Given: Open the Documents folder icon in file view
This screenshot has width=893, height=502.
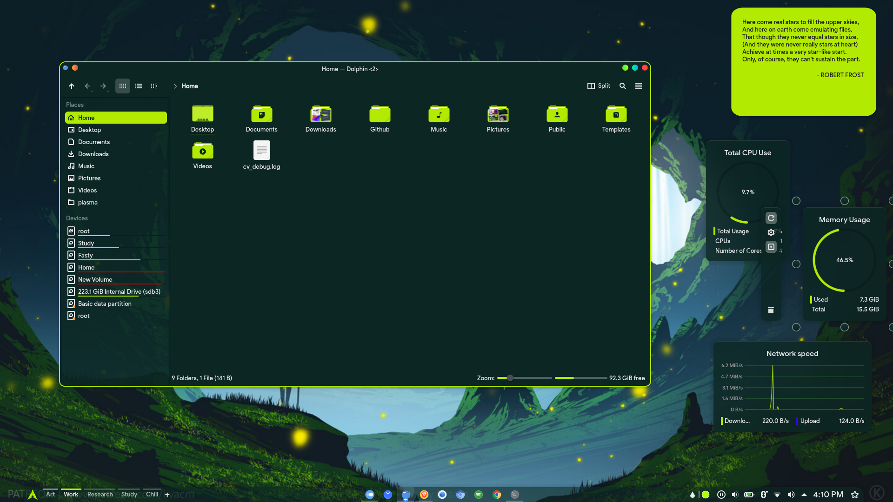Looking at the screenshot, I should [x=262, y=119].
